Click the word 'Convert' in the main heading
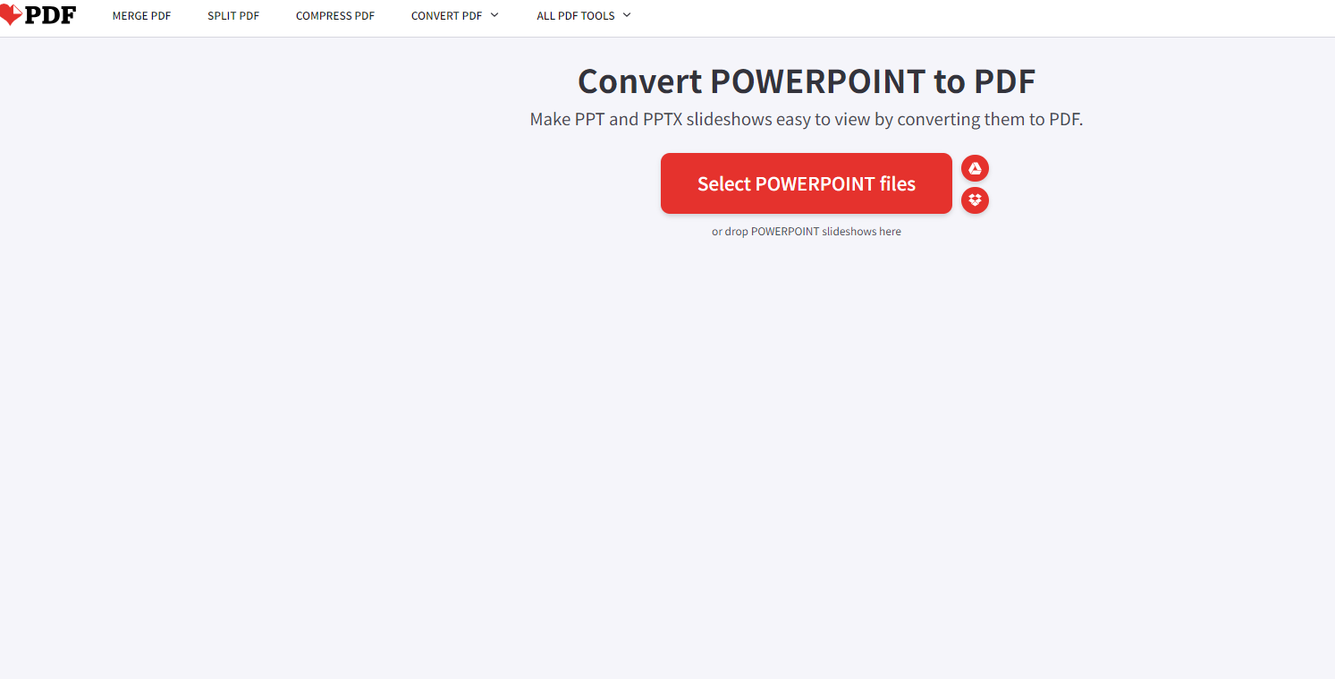This screenshot has width=1335, height=679. pos(639,81)
